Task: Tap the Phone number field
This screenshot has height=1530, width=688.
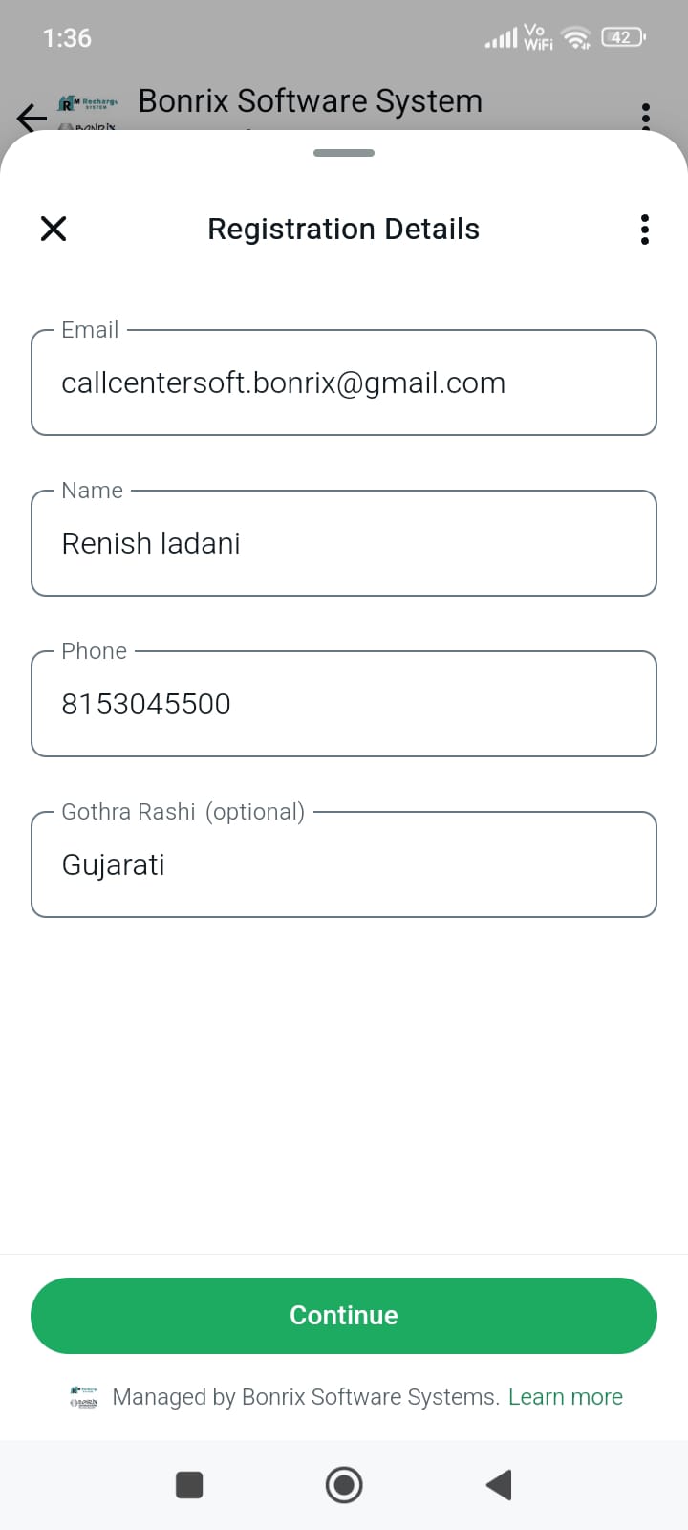Action: [344, 704]
